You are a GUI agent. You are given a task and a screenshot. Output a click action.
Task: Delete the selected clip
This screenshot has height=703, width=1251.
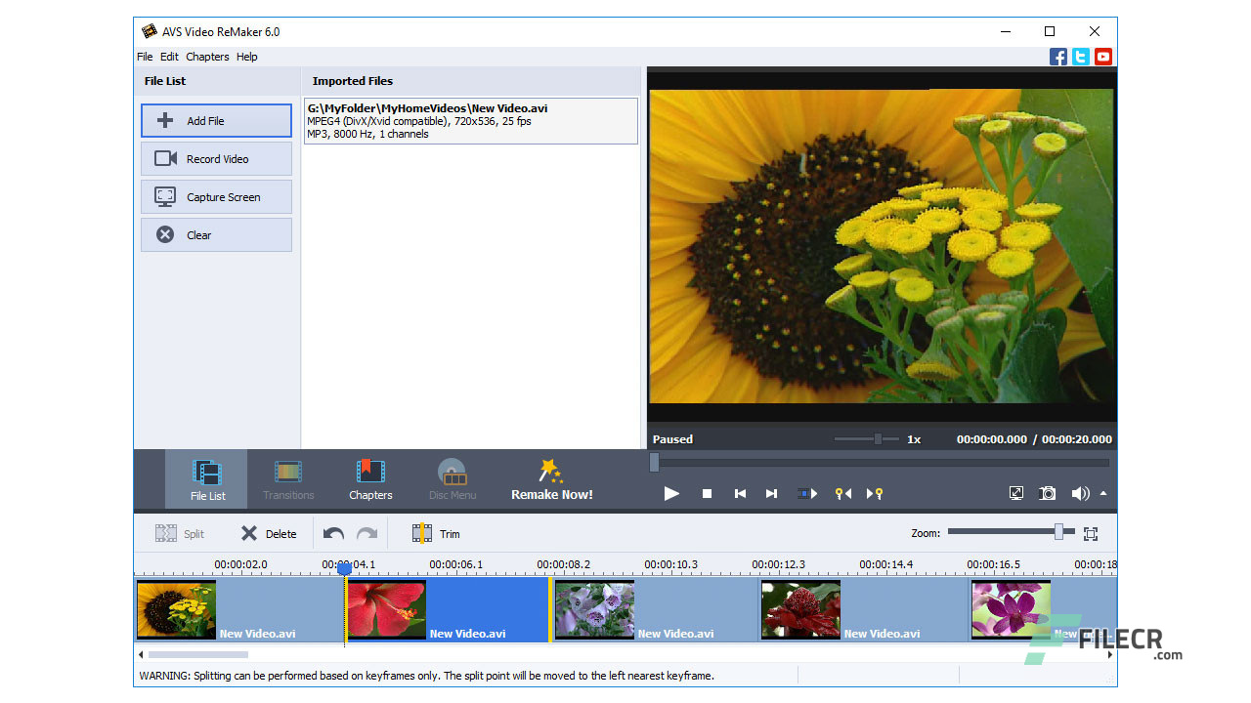coord(269,534)
